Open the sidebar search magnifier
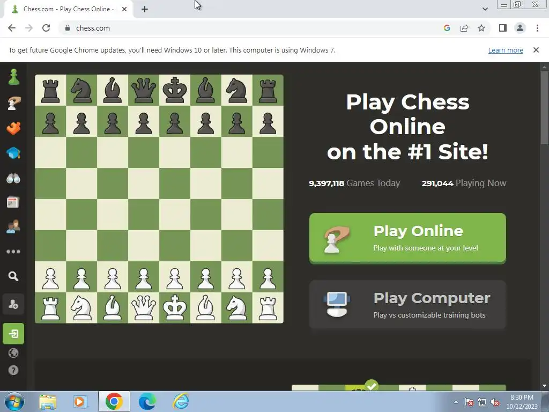The image size is (549, 412). (13, 276)
